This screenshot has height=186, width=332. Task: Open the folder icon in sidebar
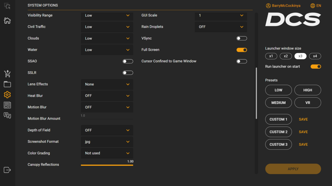point(7,84)
